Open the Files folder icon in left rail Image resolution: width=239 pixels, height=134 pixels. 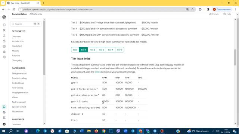4,46
